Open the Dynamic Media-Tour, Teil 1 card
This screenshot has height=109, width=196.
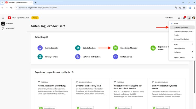click(x=91, y=94)
